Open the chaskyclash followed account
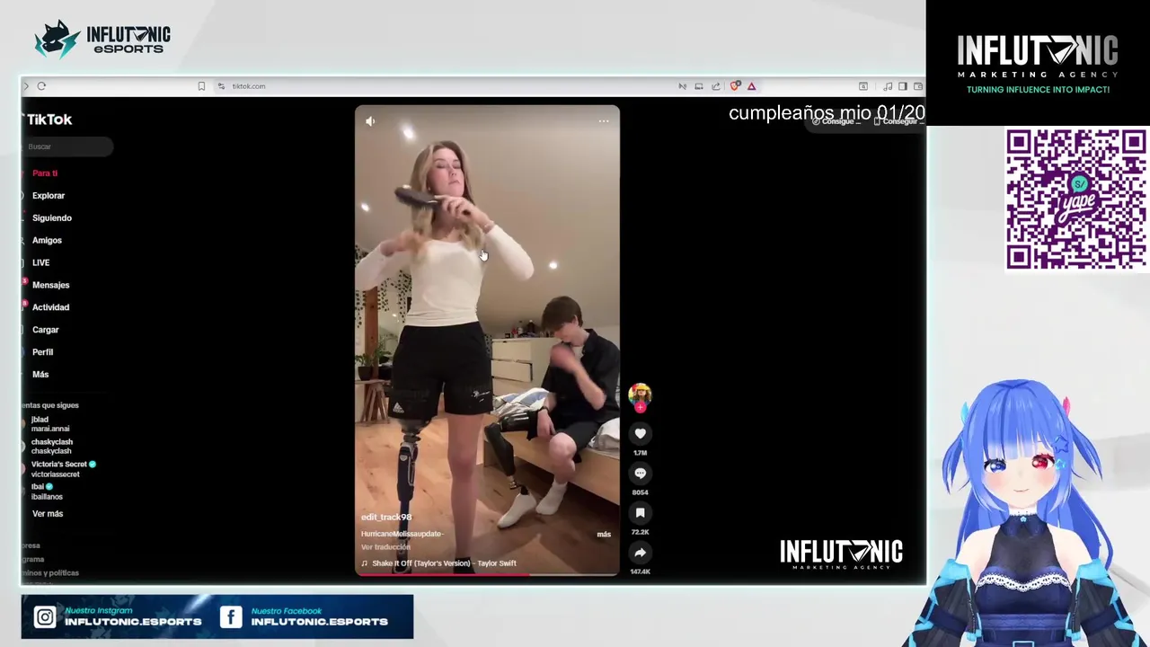The width and height of the screenshot is (1150, 647). 52,447
